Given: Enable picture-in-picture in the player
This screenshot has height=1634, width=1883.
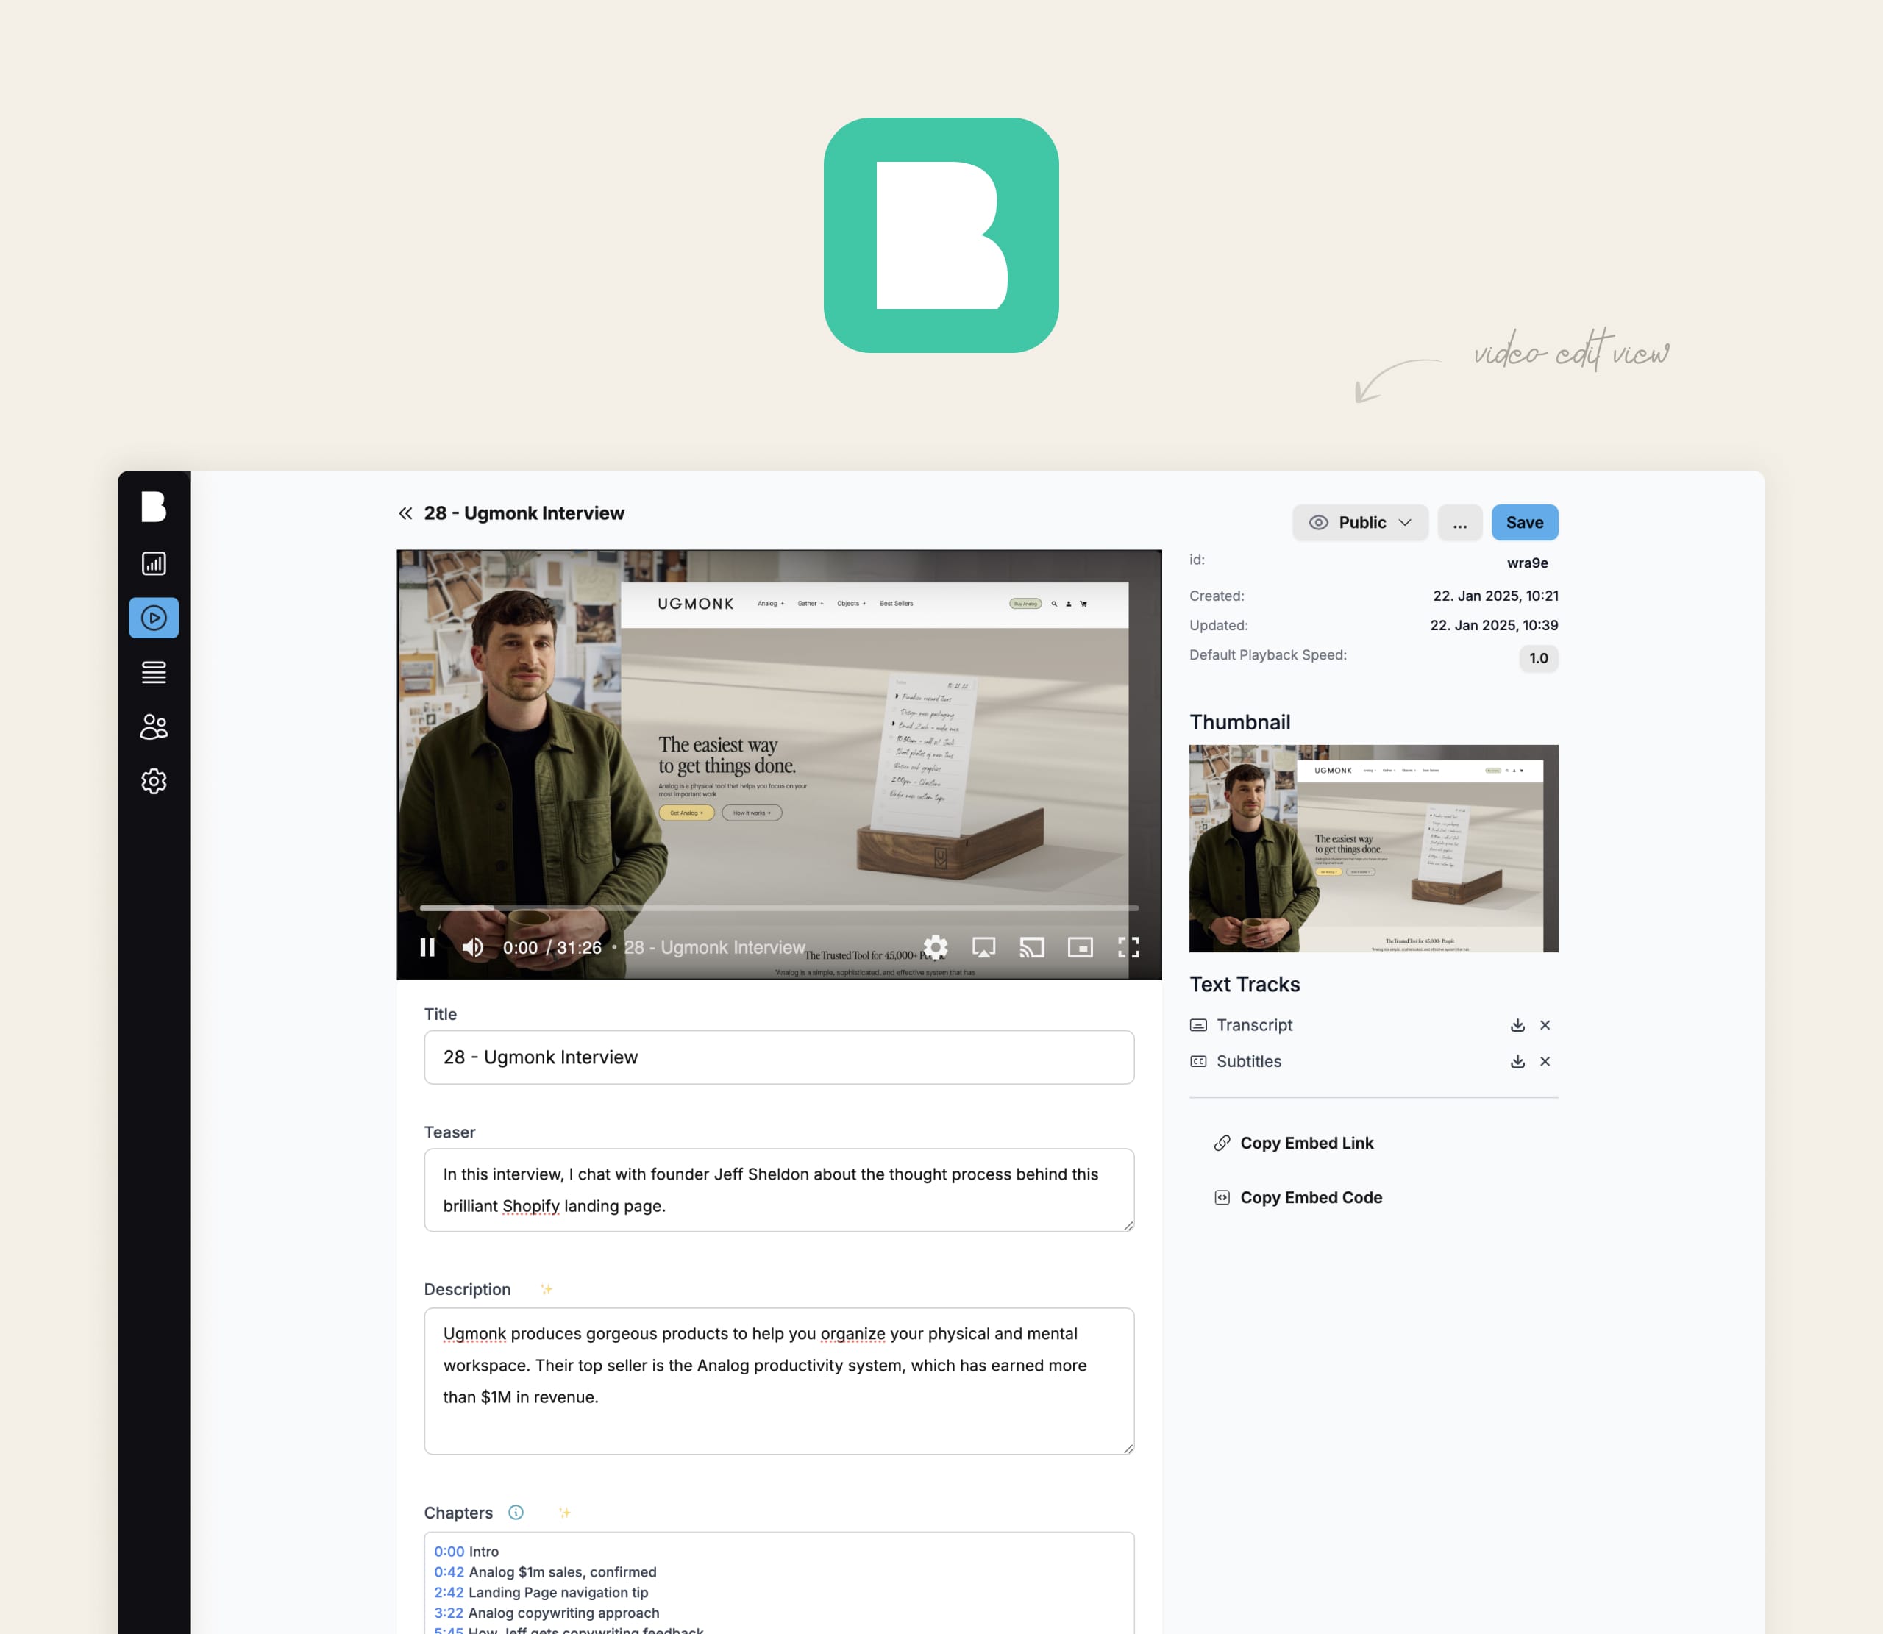Looking at the screenshot, I should 1081,947.
